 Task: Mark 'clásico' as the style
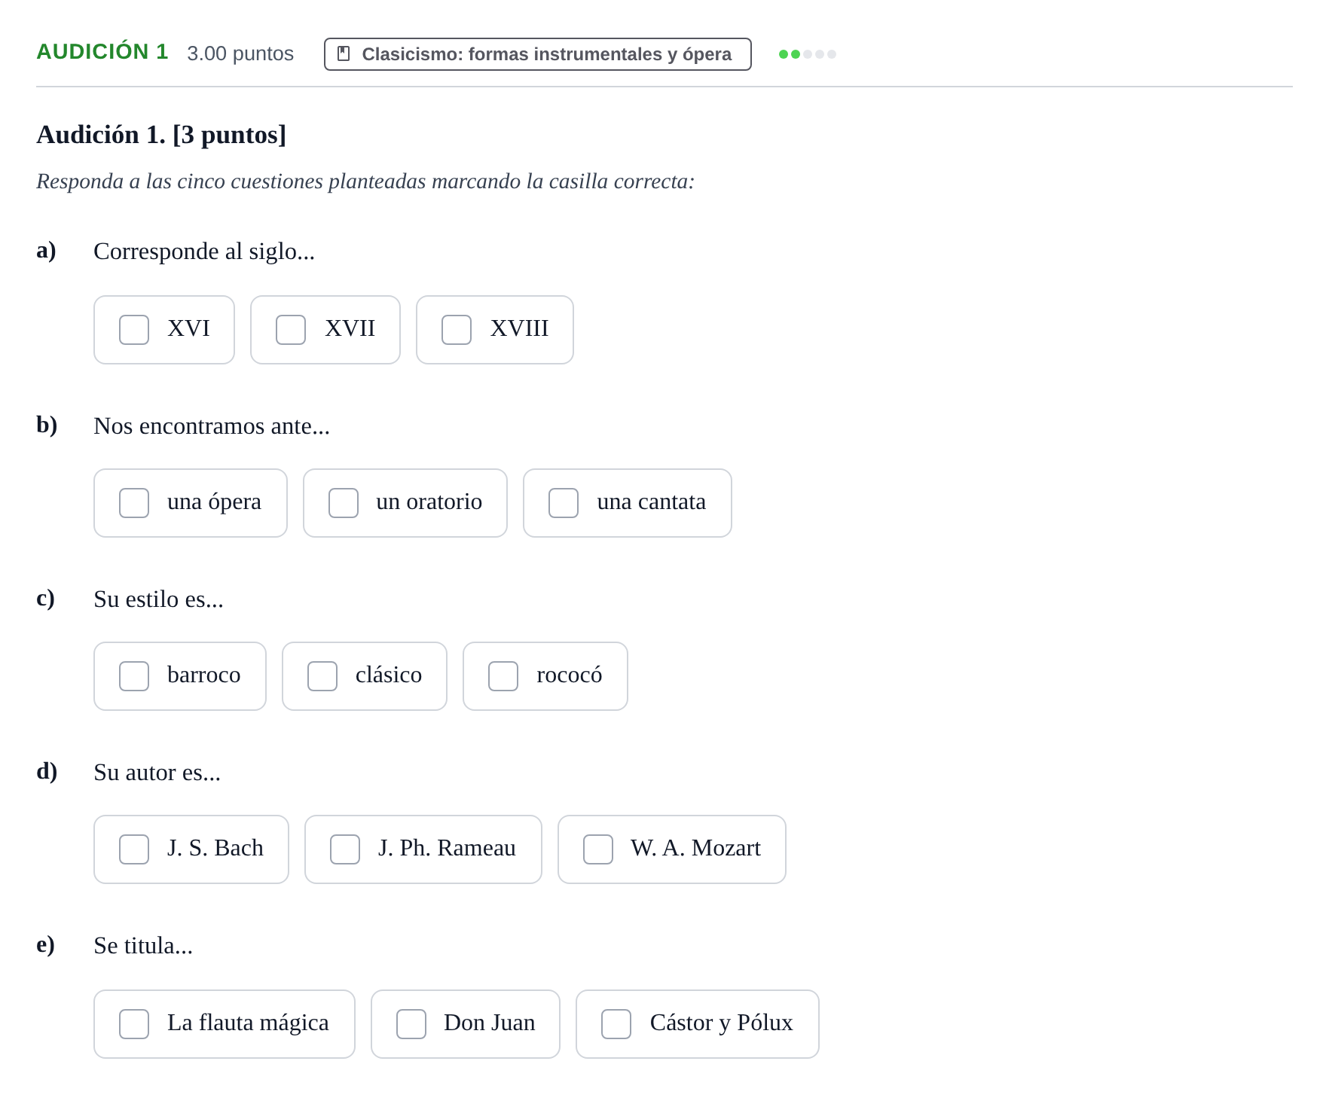pos(322,676)
